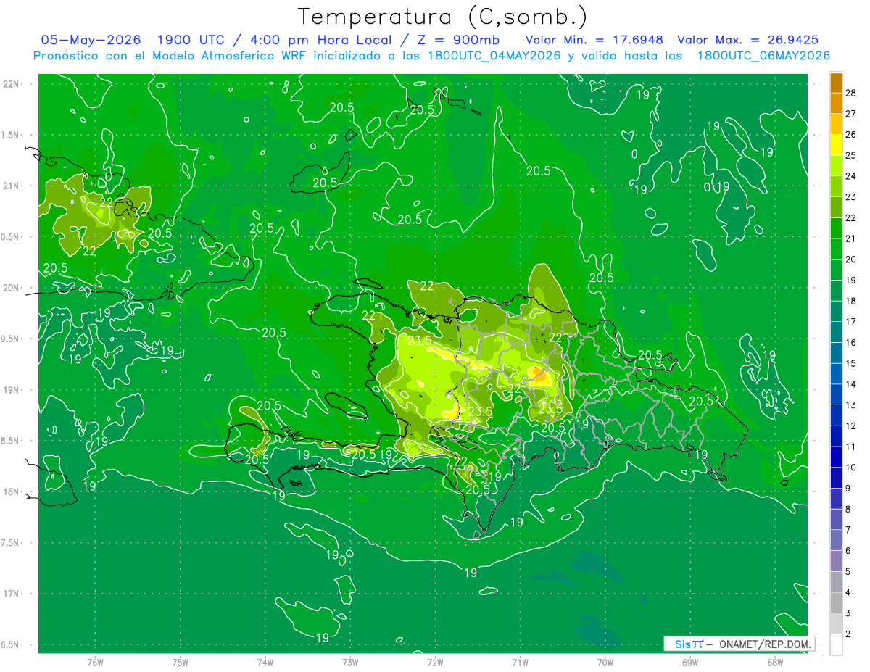The image size is (870, 672).
Task: Click the 23.5 contour label near Haiti
Action: pyautogui.click(x=420, y=340)
